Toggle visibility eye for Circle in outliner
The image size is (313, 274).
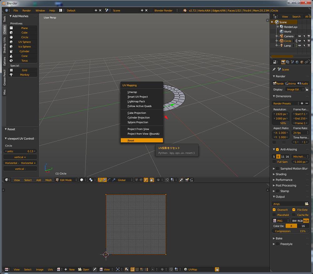[x=300, y=41]
